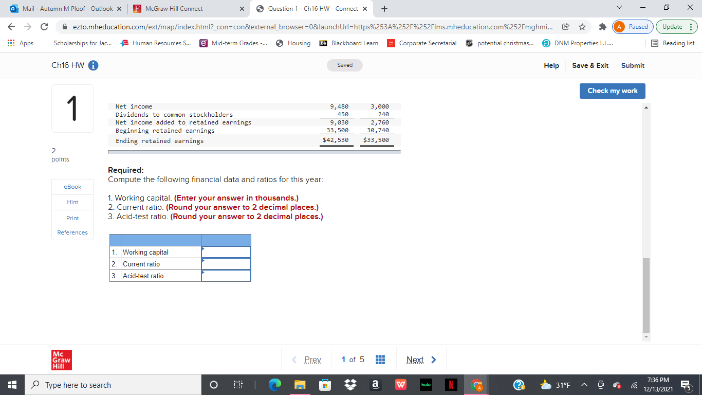
Task: Open the Get Help taskbar icon
Action: (520, 385)
